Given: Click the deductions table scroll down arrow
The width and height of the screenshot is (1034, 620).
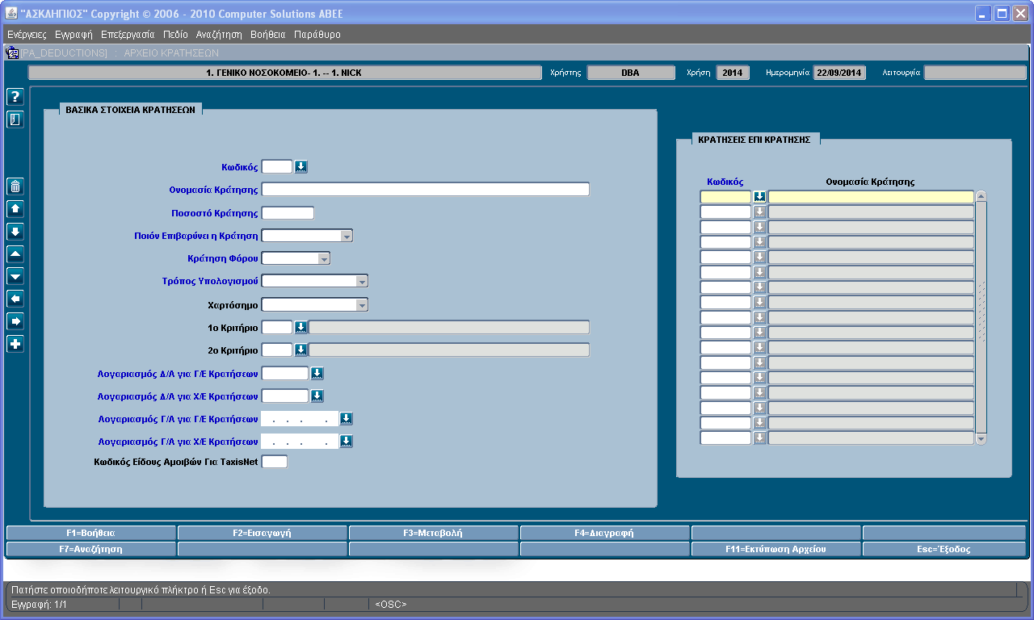Looking at the screenshot, I should [x=981, y=439].
